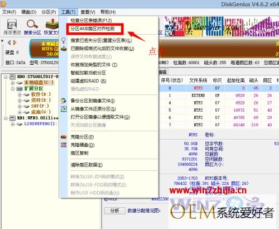The image size is (279, 229).
Task: Expand the 本地磁盘(C:) tree node
Action: (x=13, y=83)
